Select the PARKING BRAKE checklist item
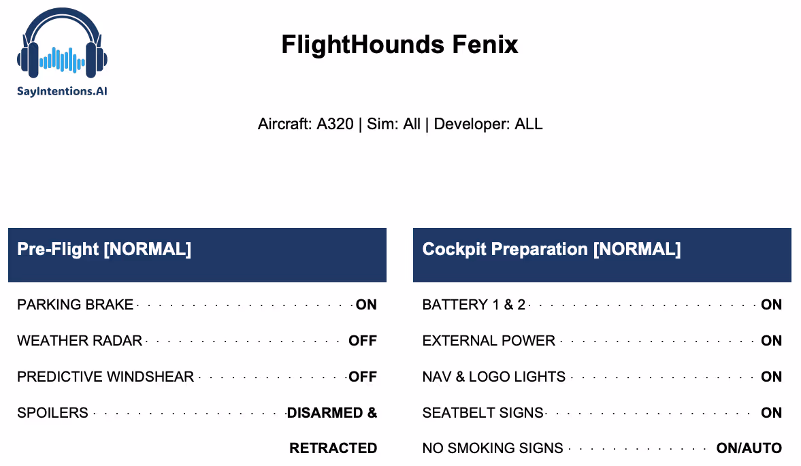 click(x=75, y=305)
